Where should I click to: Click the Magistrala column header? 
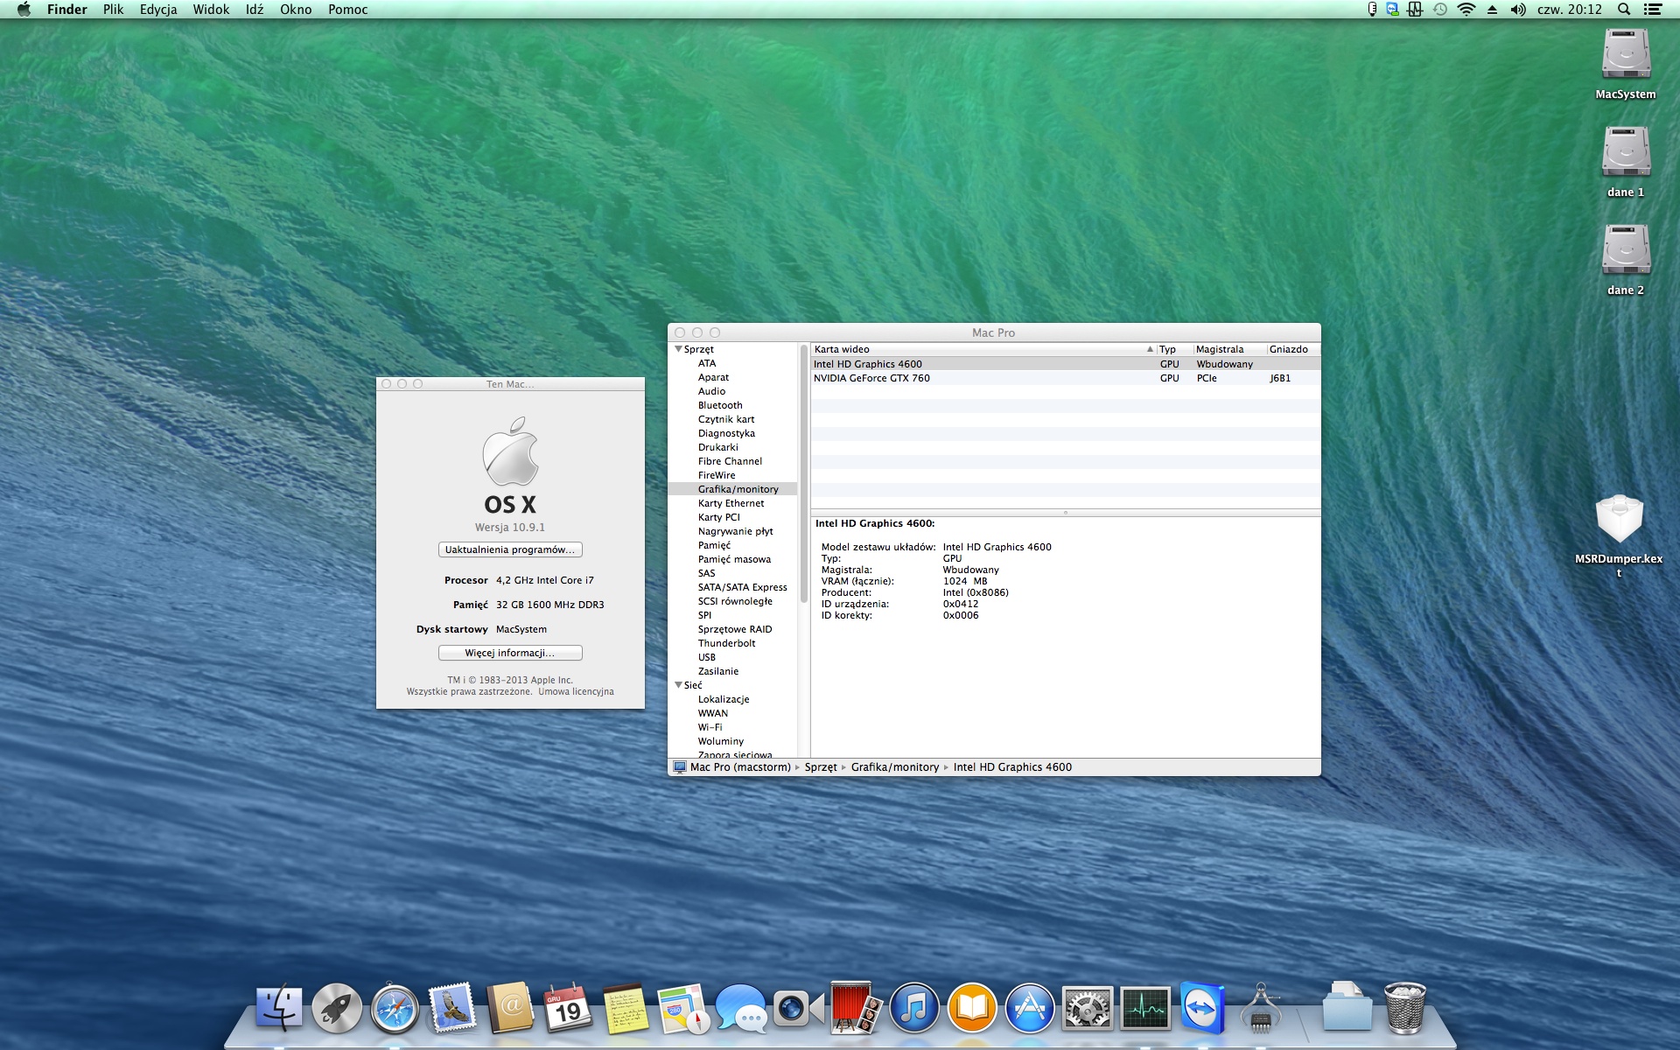pos(1229,349)
